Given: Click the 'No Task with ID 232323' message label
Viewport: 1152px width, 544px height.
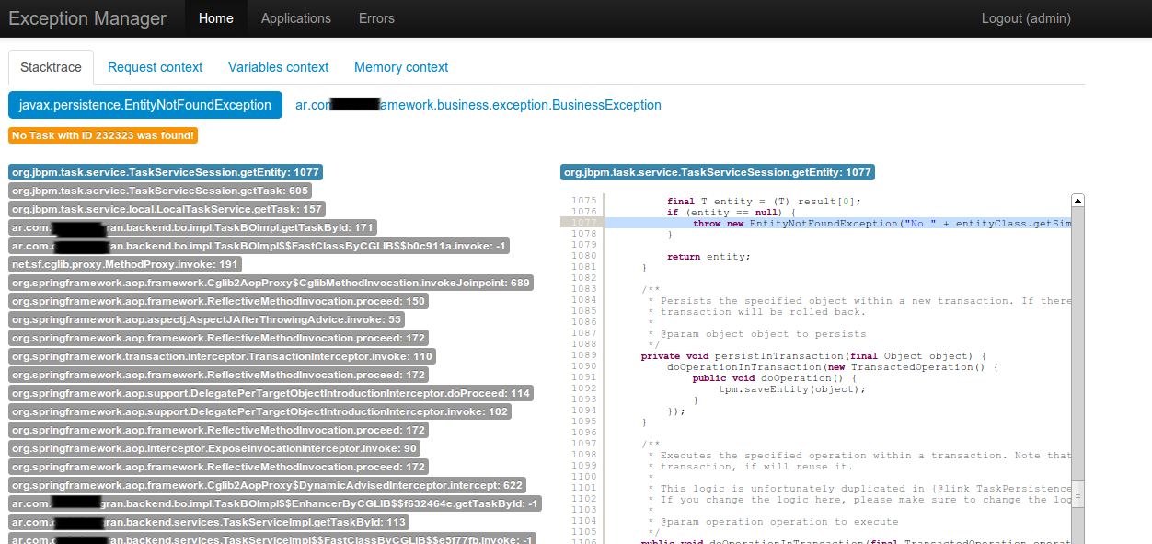Looking at the screenshot, I should [x=103, y=135].
